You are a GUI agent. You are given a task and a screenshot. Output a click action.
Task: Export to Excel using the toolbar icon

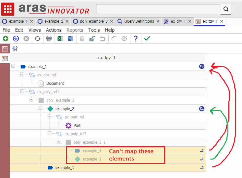60,39
